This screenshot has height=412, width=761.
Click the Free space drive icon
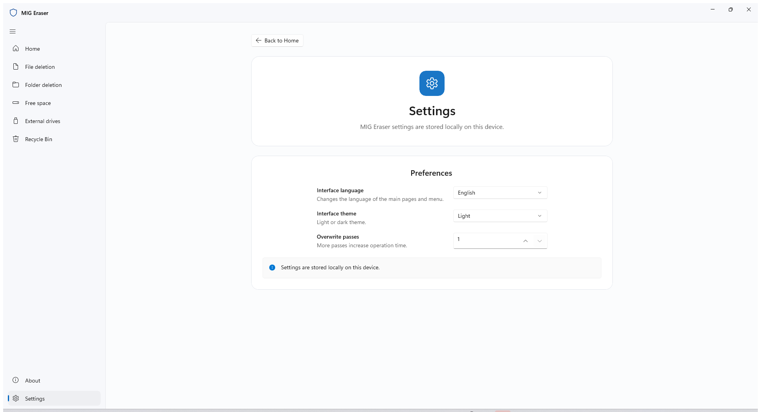point(16,103)
